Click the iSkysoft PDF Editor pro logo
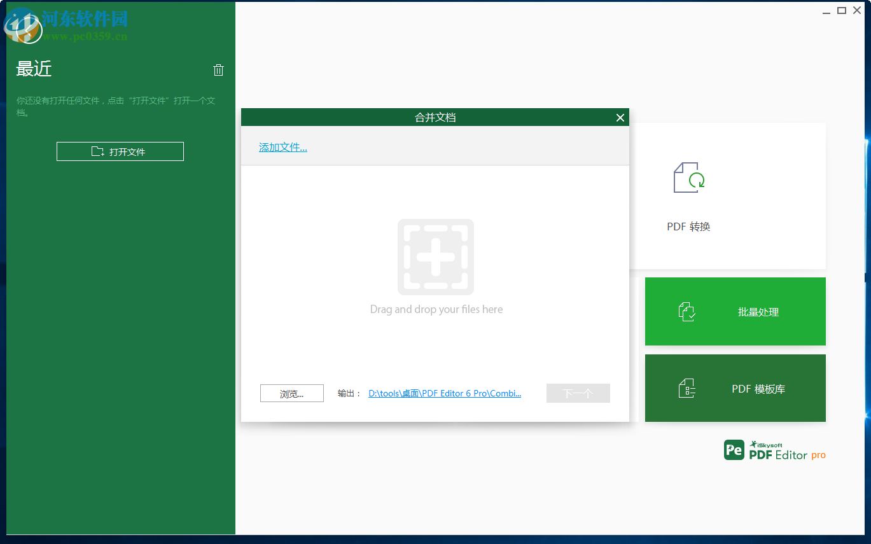Image resolution: width=871 pixels, height=544 pixels. click(775, 450)
